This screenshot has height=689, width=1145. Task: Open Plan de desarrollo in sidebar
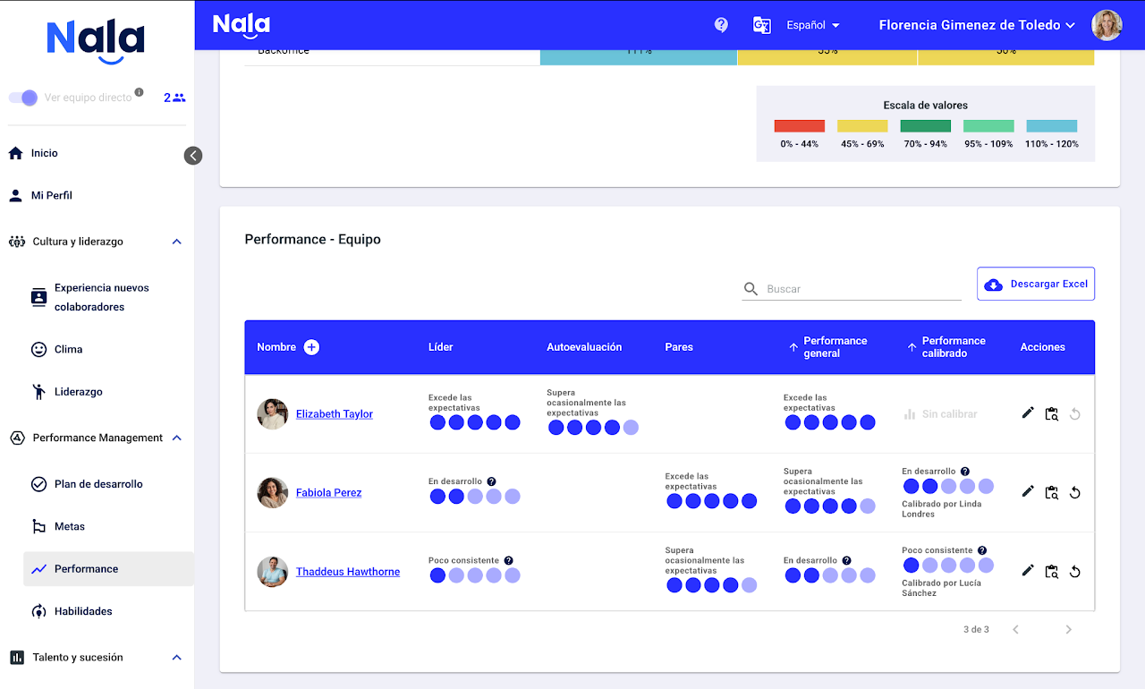click(98, 484)
